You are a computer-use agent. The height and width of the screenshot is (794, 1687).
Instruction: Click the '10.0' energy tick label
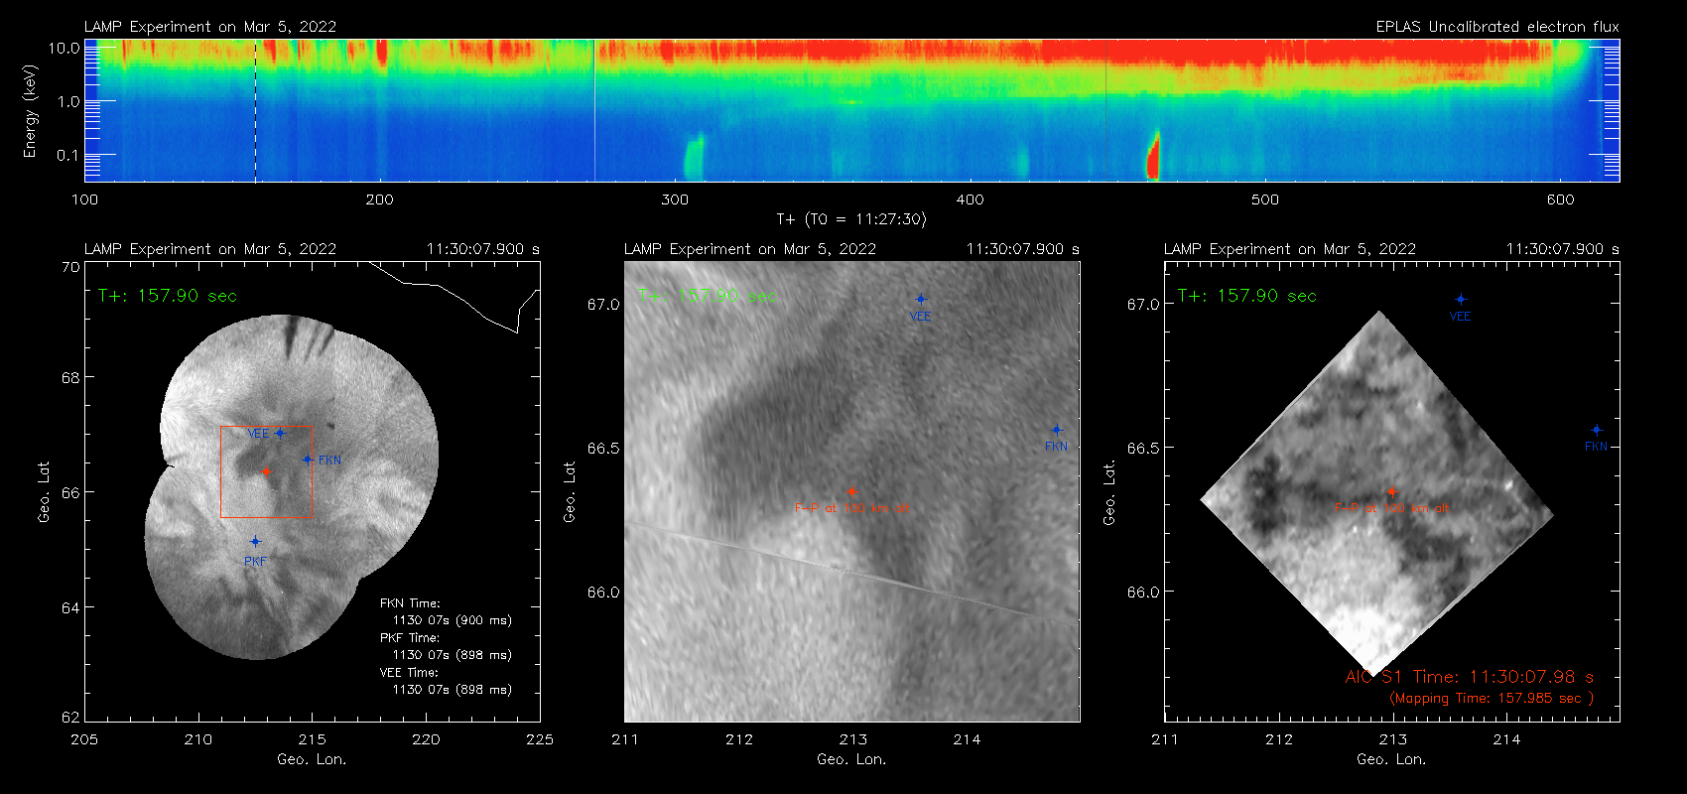pos(64,48)
